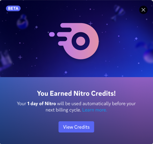
Task: Click the diamond sparkle near the right orb
Action: (x=136, y=39)
